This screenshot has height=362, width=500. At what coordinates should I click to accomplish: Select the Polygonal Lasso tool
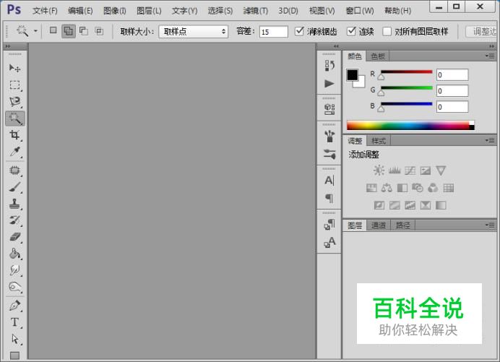[14, 102]
